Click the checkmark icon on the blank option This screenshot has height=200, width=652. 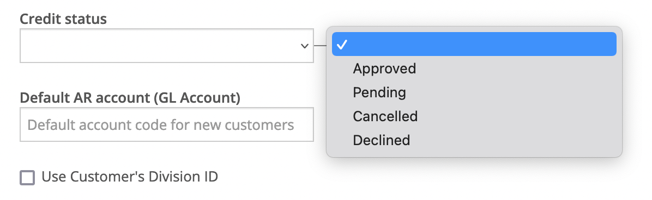(341, 45)
